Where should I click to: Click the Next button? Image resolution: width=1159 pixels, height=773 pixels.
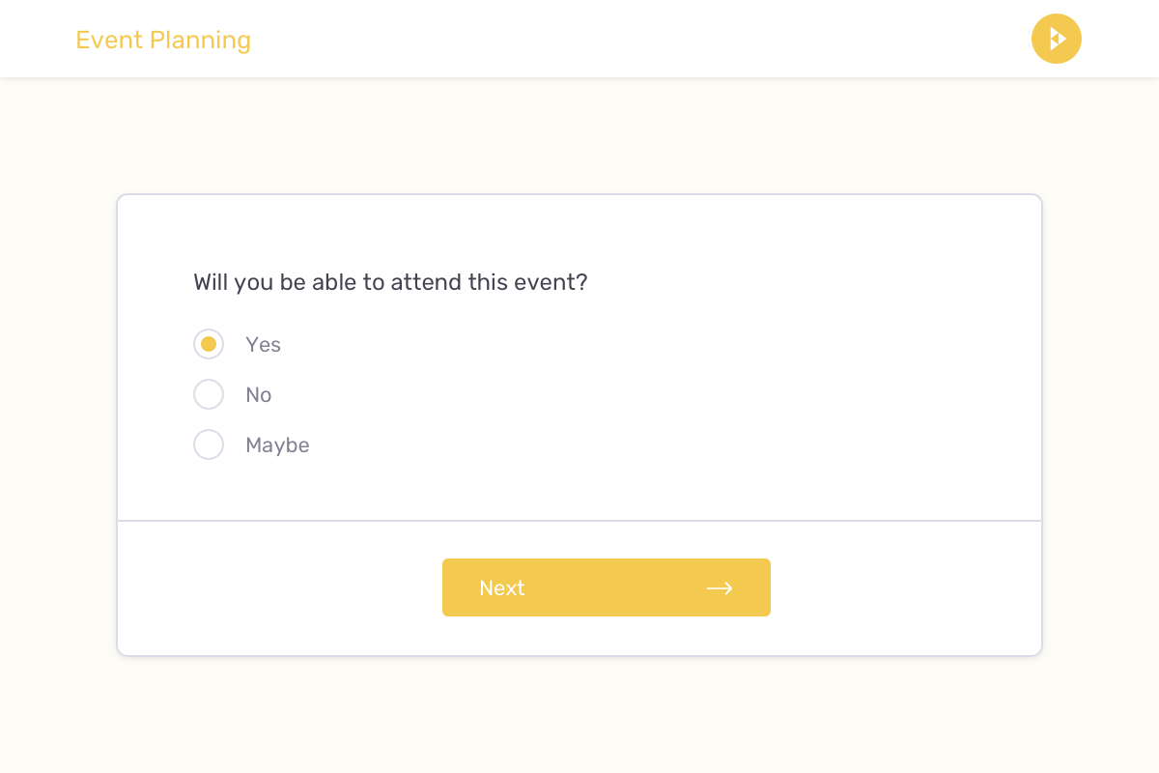[607, 587]
